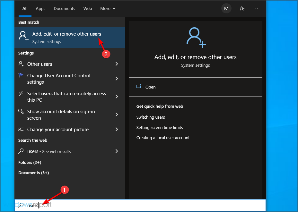Click the Open icon in preview pane

coord(139,87)
